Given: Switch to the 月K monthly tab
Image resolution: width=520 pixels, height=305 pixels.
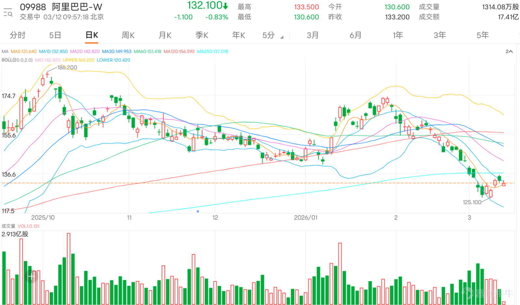Looking at the screenshot, I should coord(165,35).
